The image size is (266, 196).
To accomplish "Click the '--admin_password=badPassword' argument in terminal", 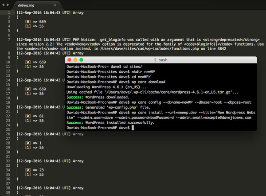I will pos(144,118).
